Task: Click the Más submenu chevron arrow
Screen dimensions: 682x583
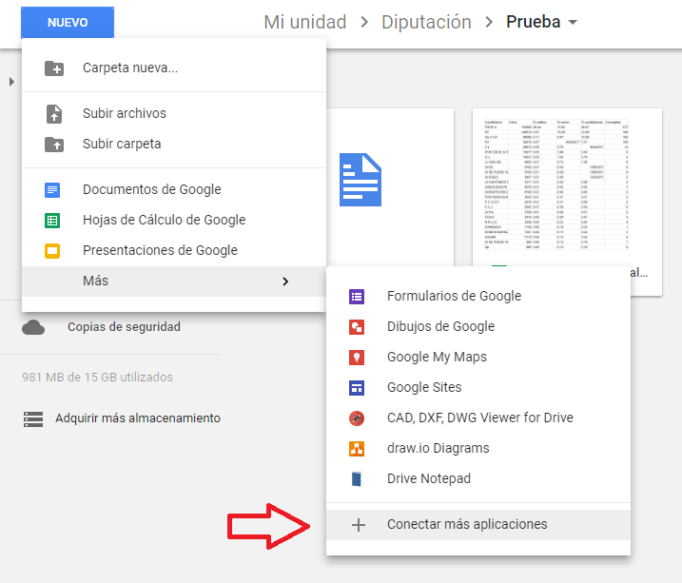Action: point(285,282)
